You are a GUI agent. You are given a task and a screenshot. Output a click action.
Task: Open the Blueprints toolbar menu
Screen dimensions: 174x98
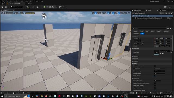click(33, 7)
